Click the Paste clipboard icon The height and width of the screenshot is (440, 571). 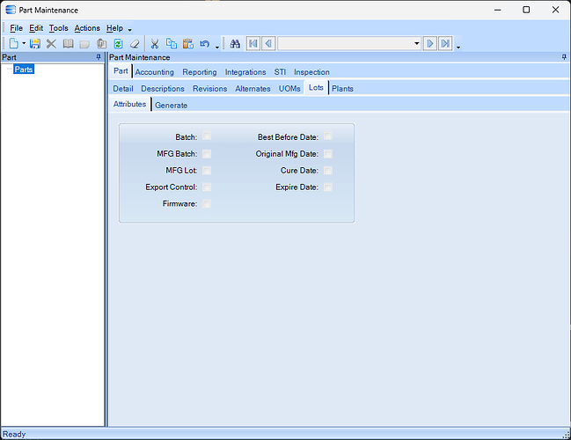click(x=188, y=44)
